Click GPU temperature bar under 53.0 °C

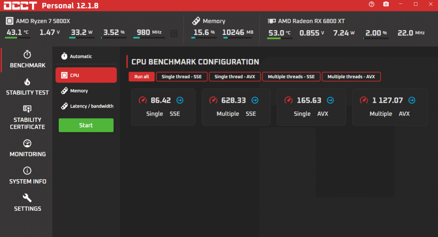(279, 38)
